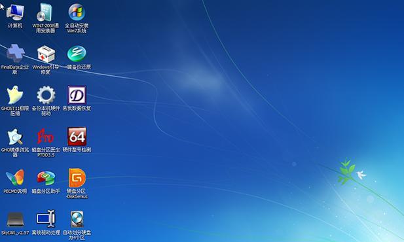Launch the 全自动安装 Win7系统 shortcut
The height and width of the screenshot is (242, 404).
(77, 12)
